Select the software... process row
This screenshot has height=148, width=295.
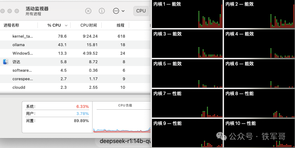75,70
